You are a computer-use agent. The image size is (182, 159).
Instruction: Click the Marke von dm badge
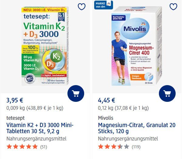coord(104,5)
